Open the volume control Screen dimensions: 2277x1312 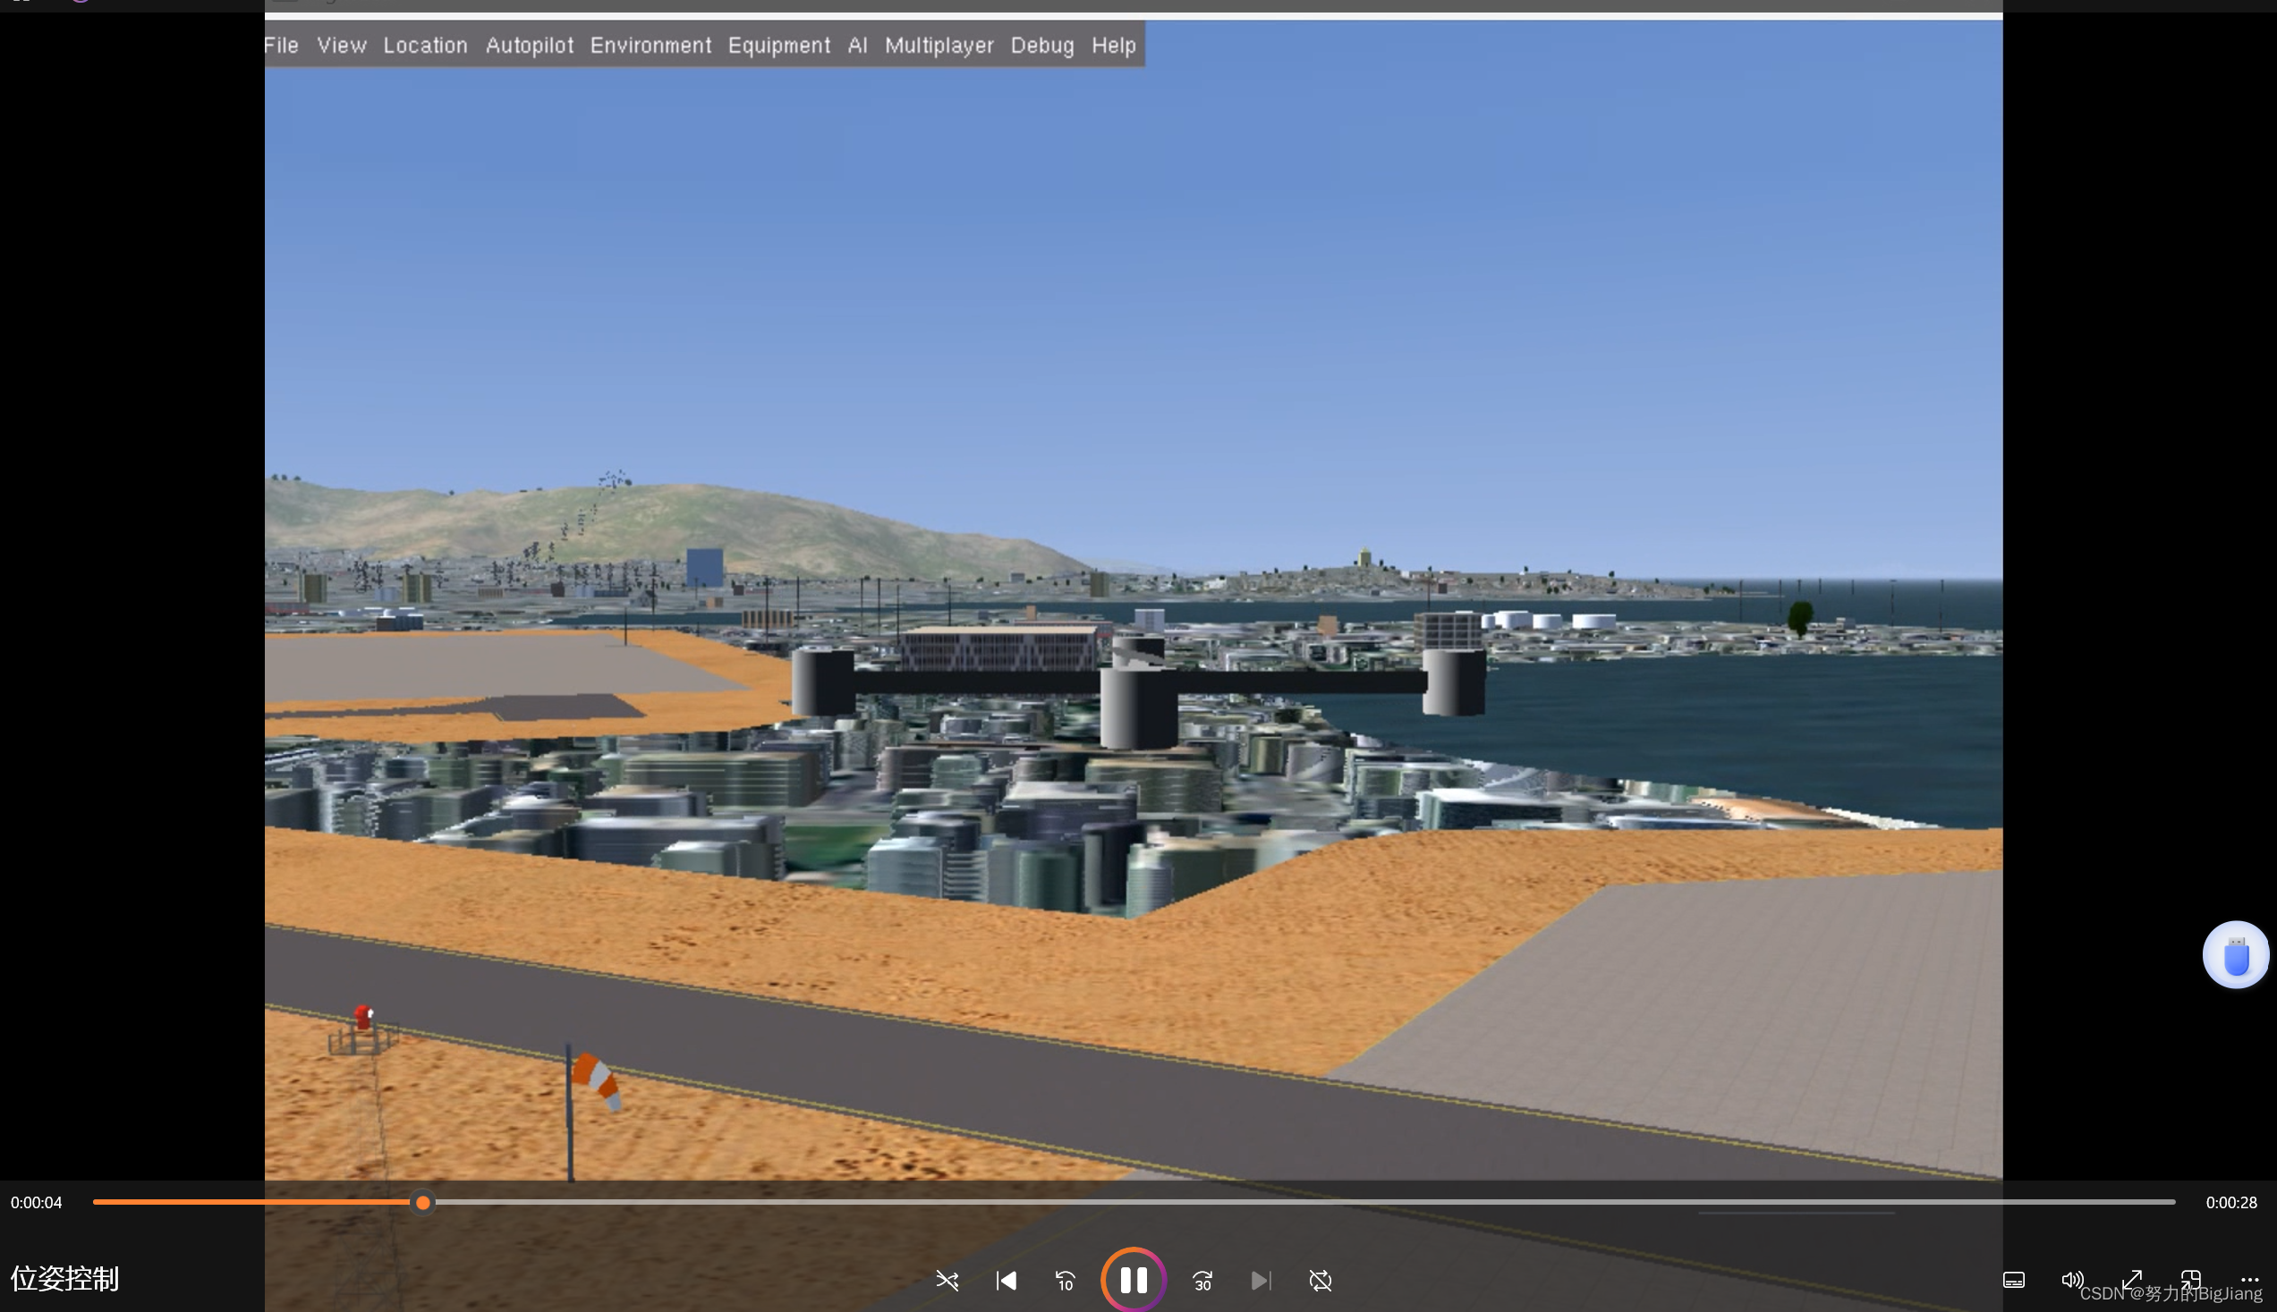2071,1281
